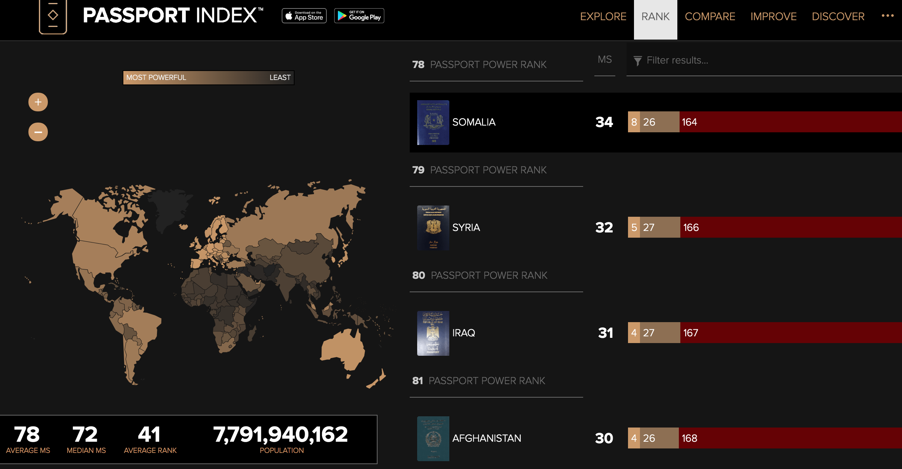Zoom in on the map with plus button
This screenshot has height=469, width=902.
click(x=38, y=102)
